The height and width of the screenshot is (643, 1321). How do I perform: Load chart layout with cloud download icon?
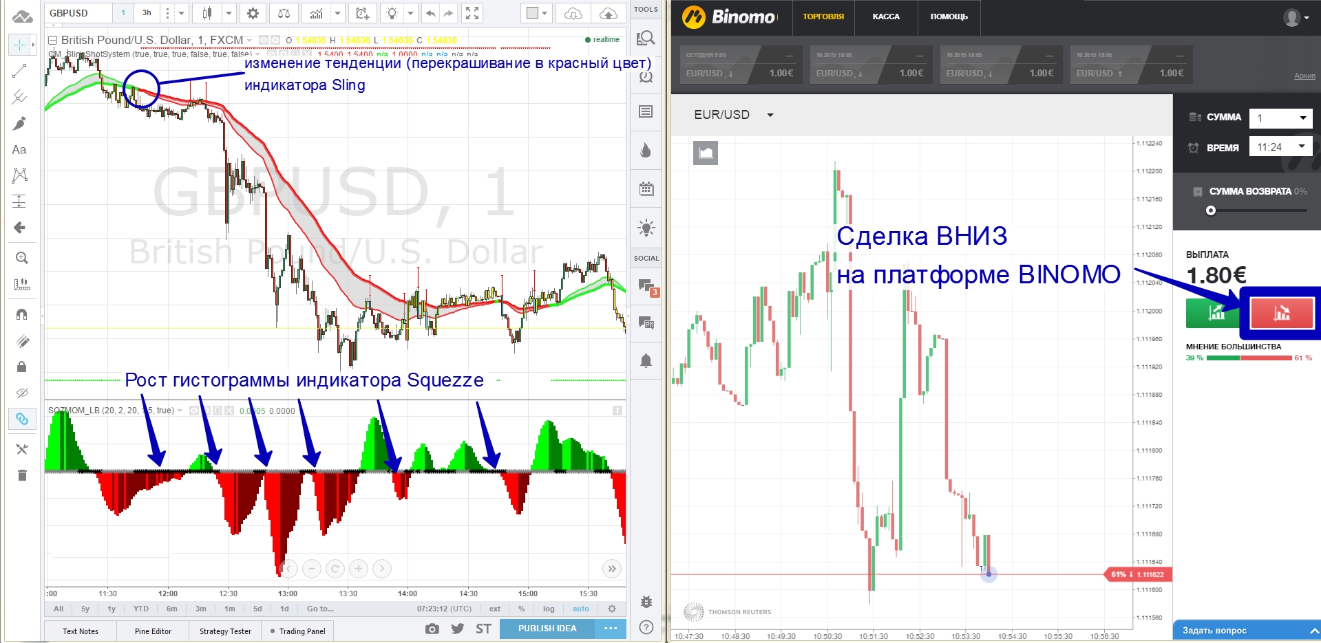(573, 13)
